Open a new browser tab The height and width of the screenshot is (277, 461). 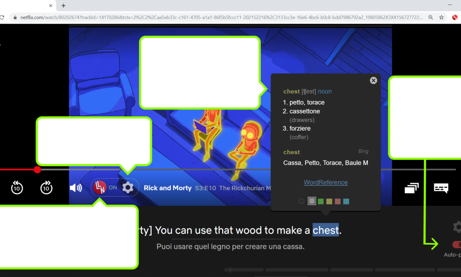pyautogui.click(x=63, y=6)
